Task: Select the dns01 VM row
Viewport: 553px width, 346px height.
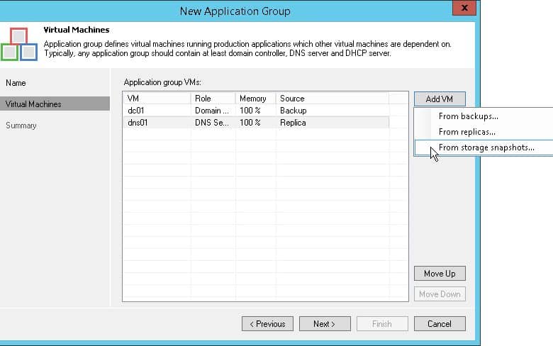Action: [256, 123]
